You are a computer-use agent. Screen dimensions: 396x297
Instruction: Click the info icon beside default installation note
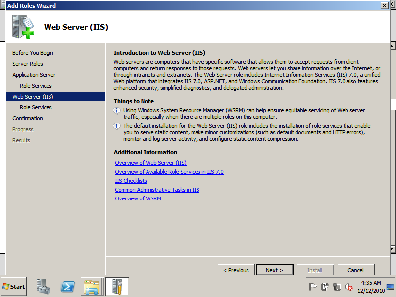point(117,126)
